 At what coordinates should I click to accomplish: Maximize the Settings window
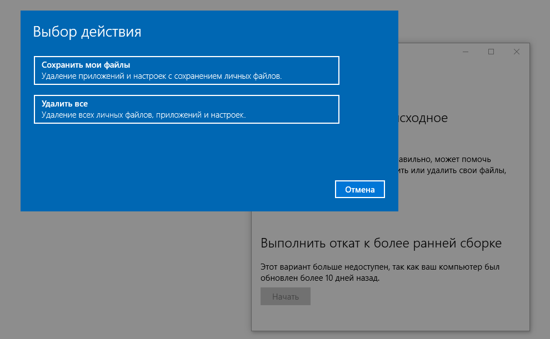point(491,52)
